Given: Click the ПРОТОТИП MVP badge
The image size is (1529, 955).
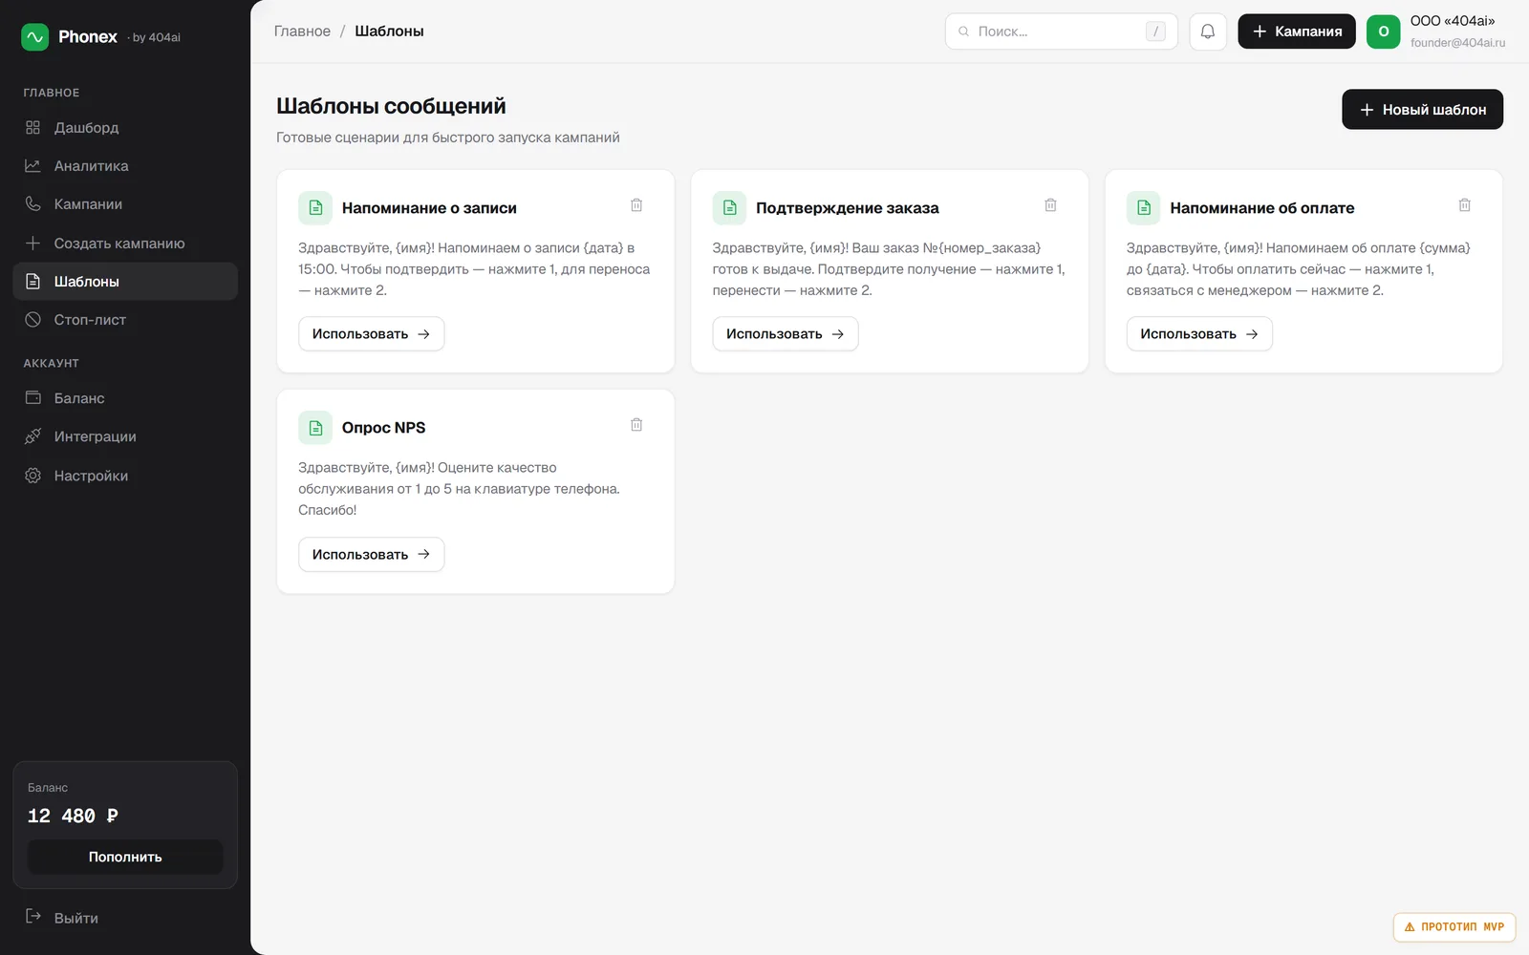Looking at the screenshot, I should [1454, 926].
